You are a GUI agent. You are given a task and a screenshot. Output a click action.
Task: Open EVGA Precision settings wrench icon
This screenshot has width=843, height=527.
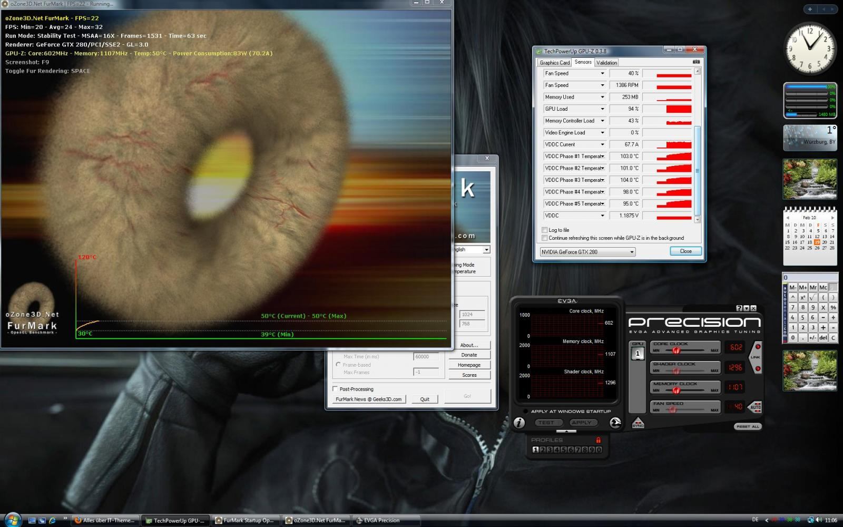coord(615,423)
